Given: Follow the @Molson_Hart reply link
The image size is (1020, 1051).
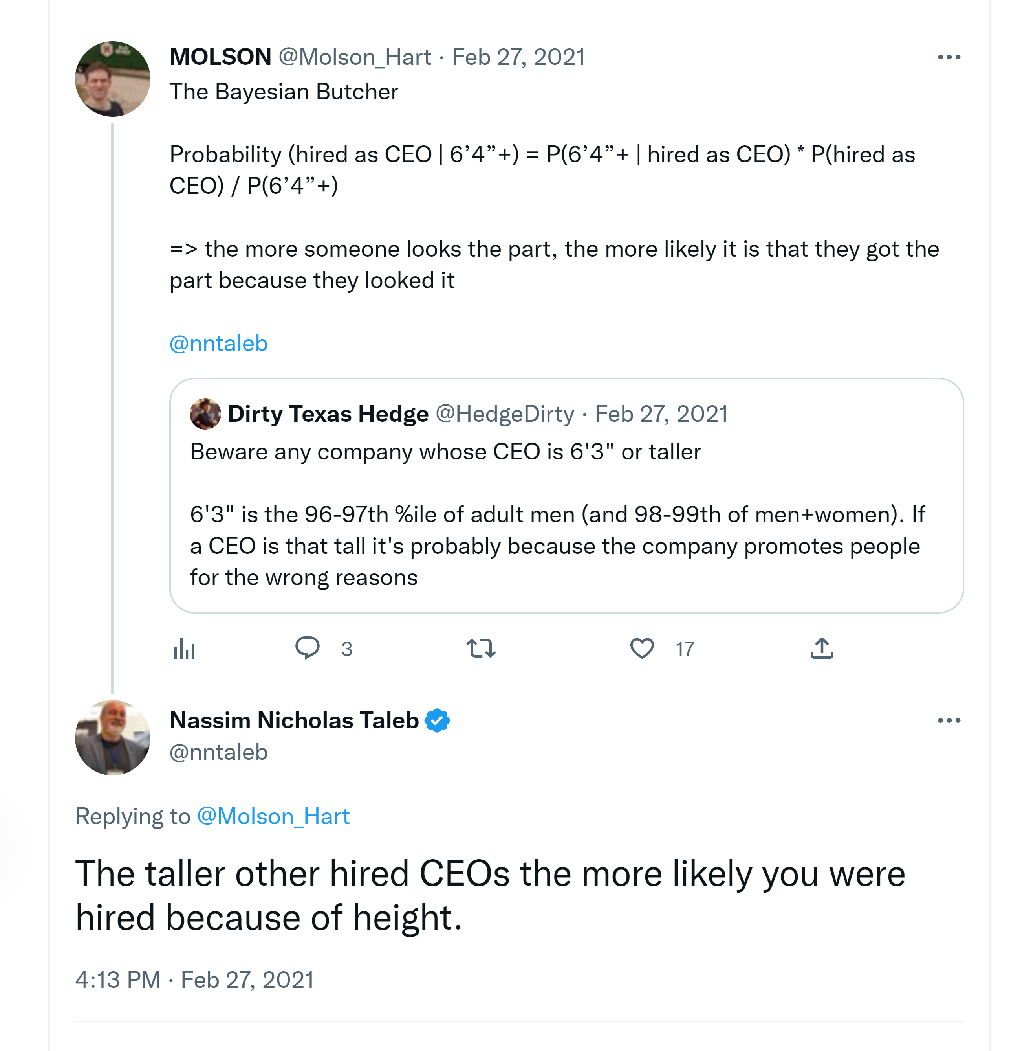Looking at the screenshot, I should click(273, 816).
